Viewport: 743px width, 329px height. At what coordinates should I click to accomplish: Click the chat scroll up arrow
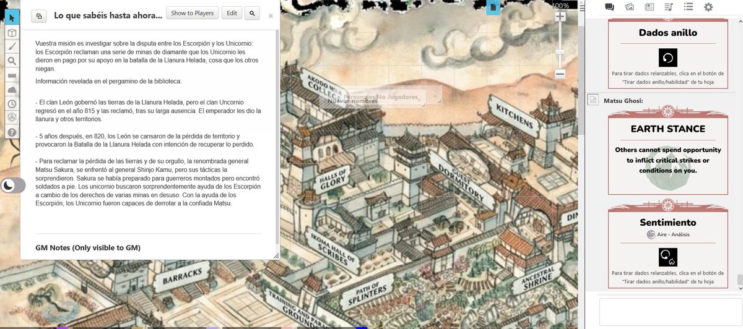coord(740,22)
